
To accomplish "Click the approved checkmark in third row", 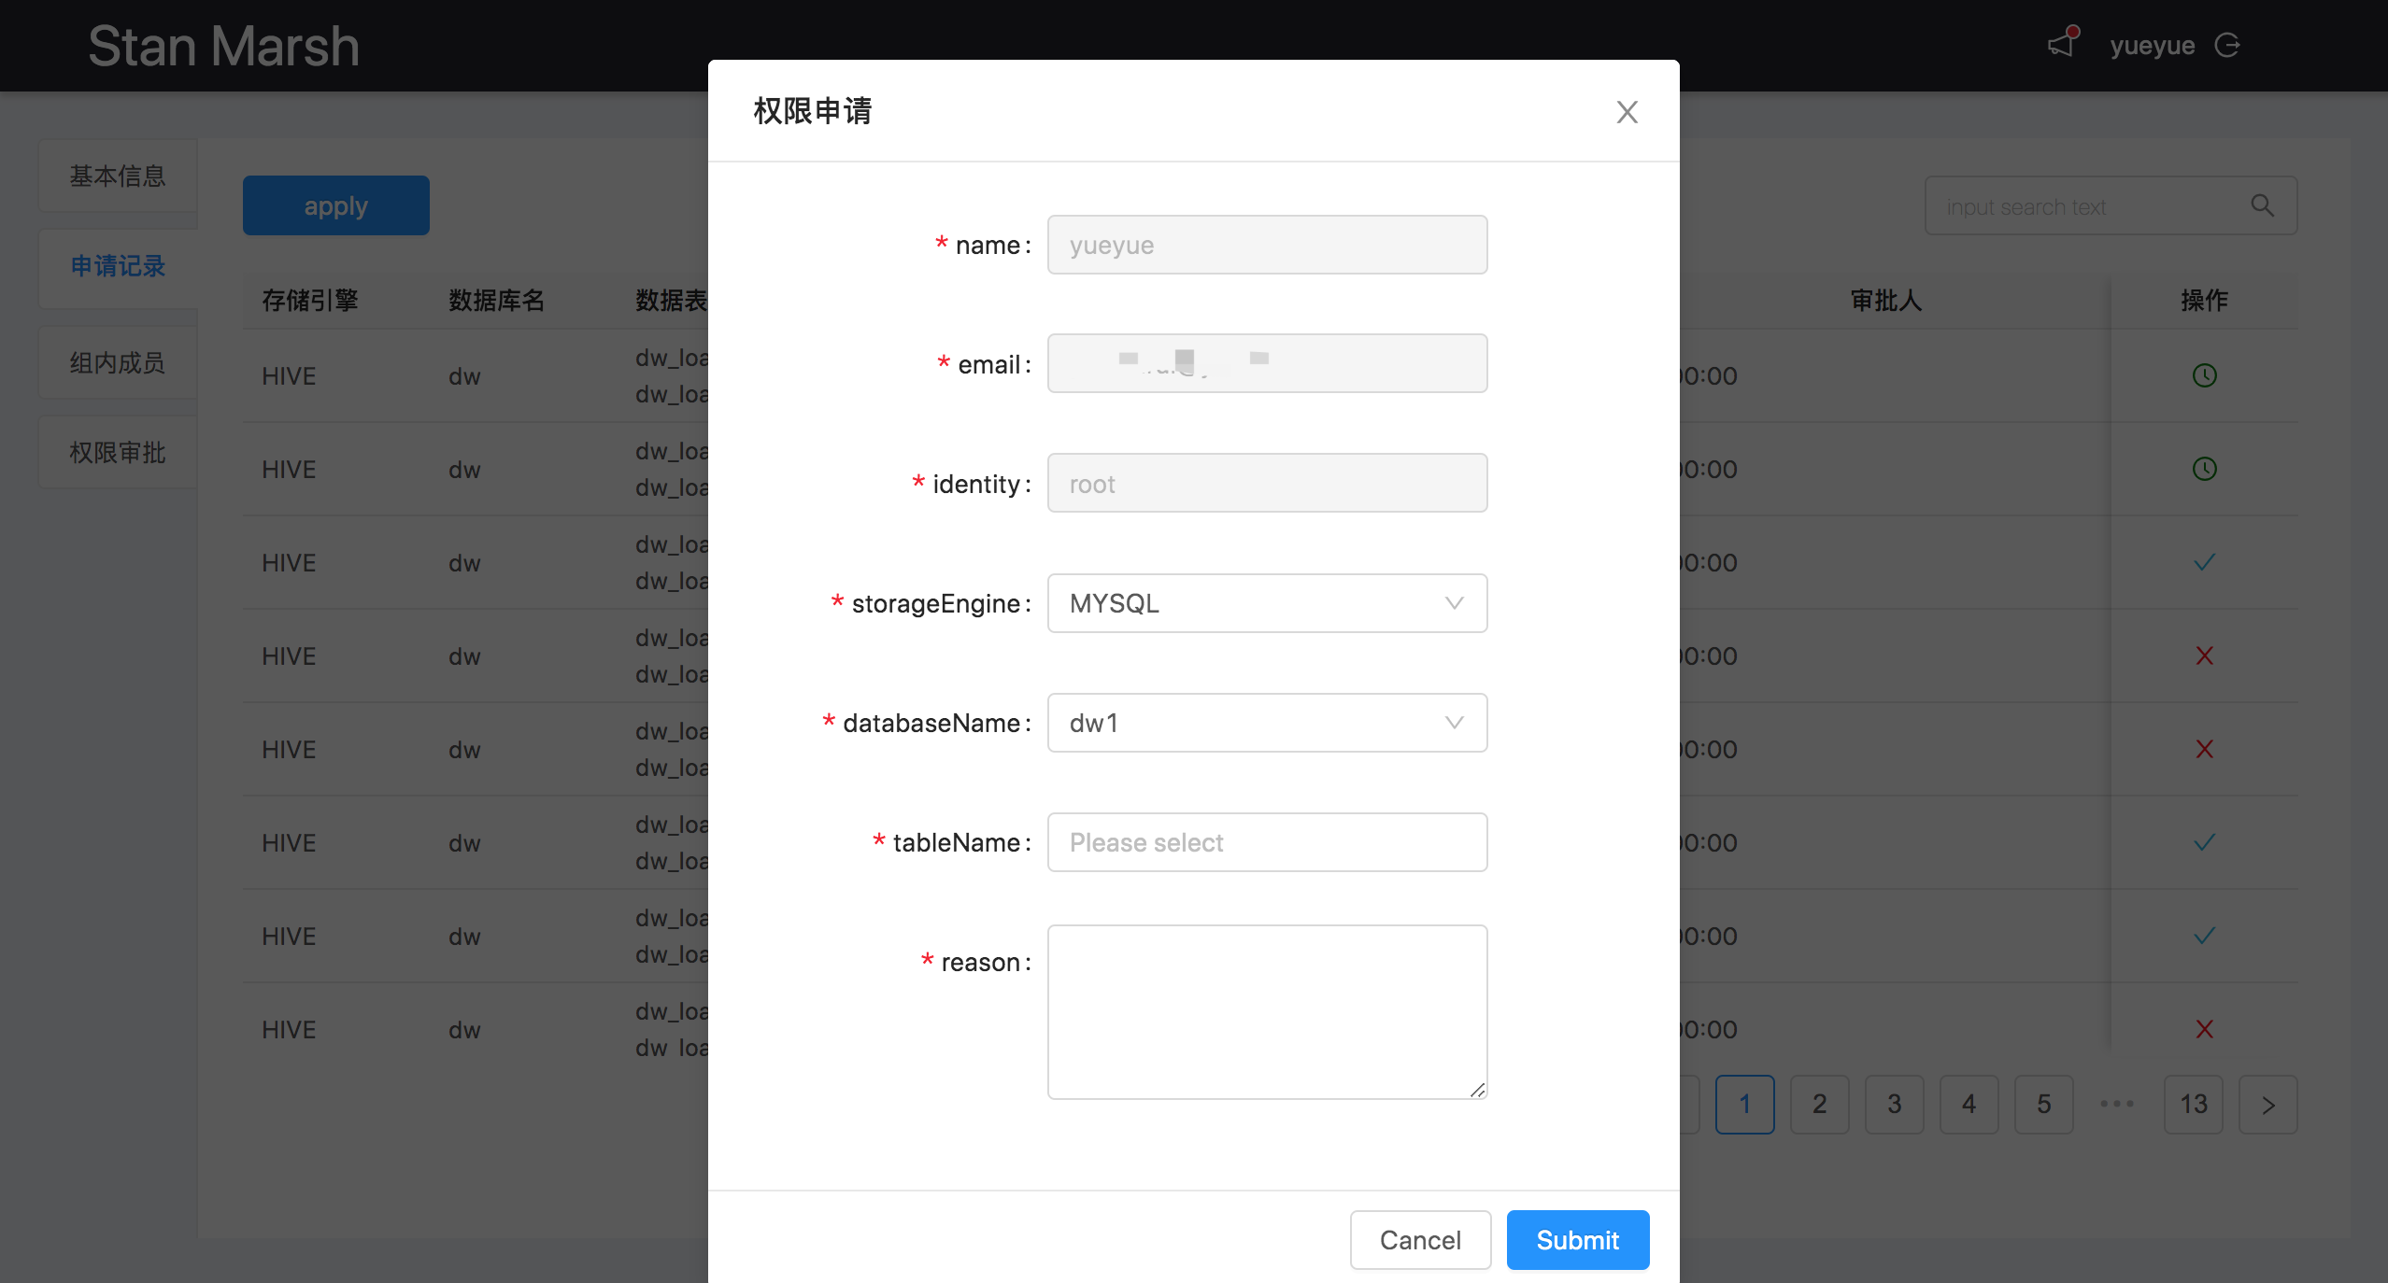I will point(2204,562).
